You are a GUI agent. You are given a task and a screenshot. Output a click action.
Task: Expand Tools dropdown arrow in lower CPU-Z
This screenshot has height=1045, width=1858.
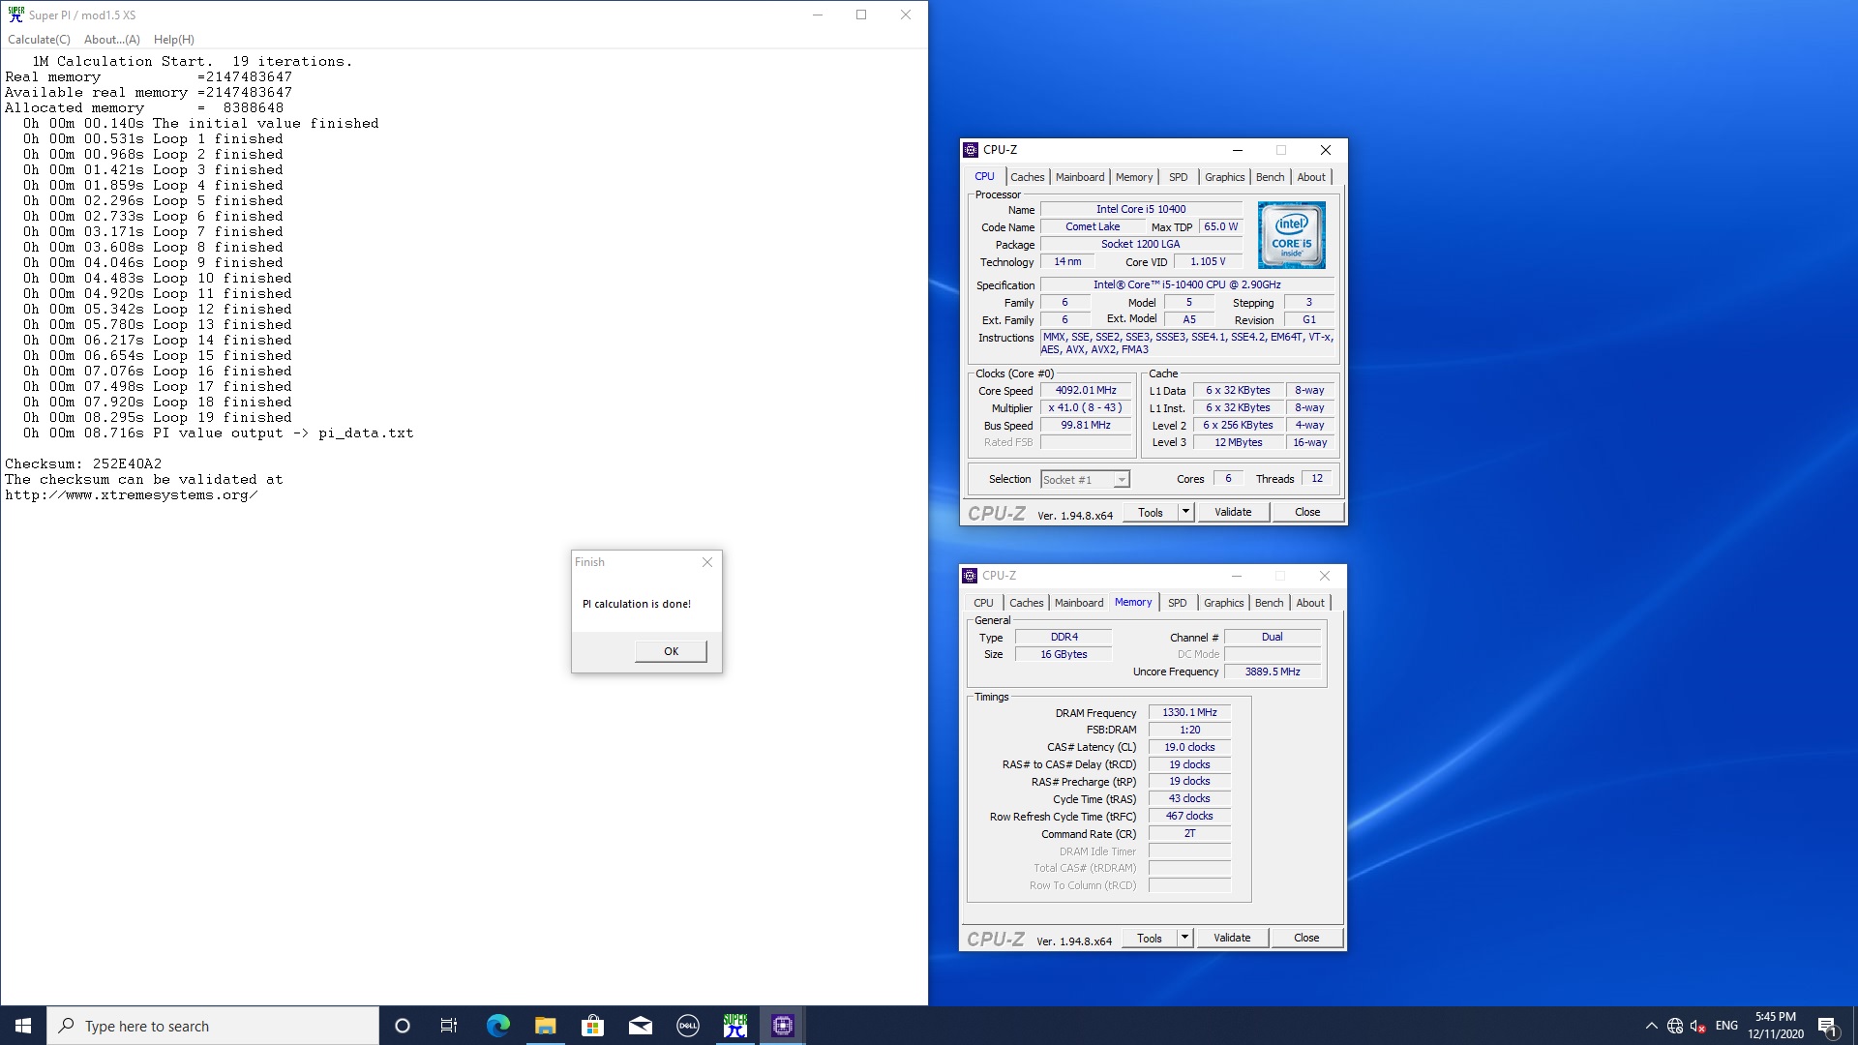tap(1184, 938)
